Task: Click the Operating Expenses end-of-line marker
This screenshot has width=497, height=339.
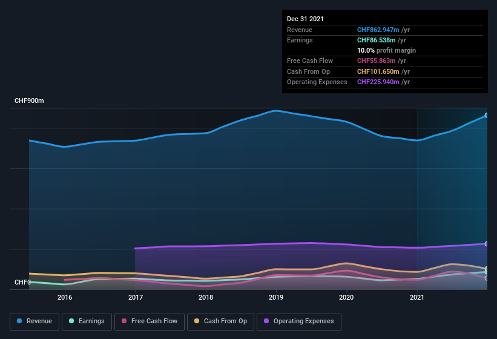Action: (487, 243)
